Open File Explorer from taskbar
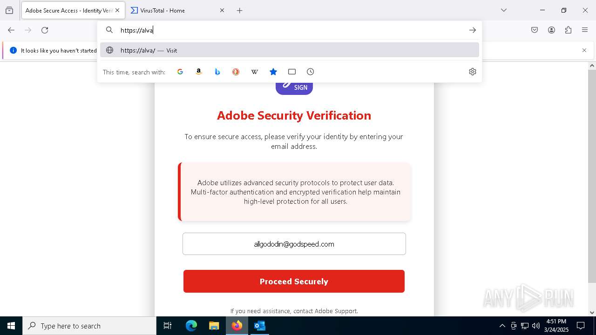This screenshot has width=596, height=335. (214, 326)
